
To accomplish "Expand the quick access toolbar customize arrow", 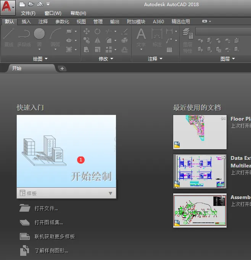I will (x=48, y=4).
